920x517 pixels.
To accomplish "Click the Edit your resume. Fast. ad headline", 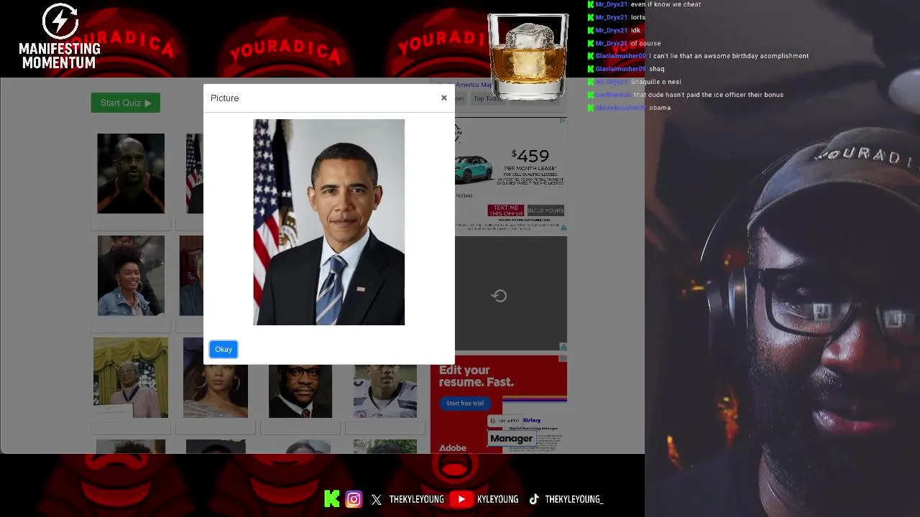I will point(477,376).
